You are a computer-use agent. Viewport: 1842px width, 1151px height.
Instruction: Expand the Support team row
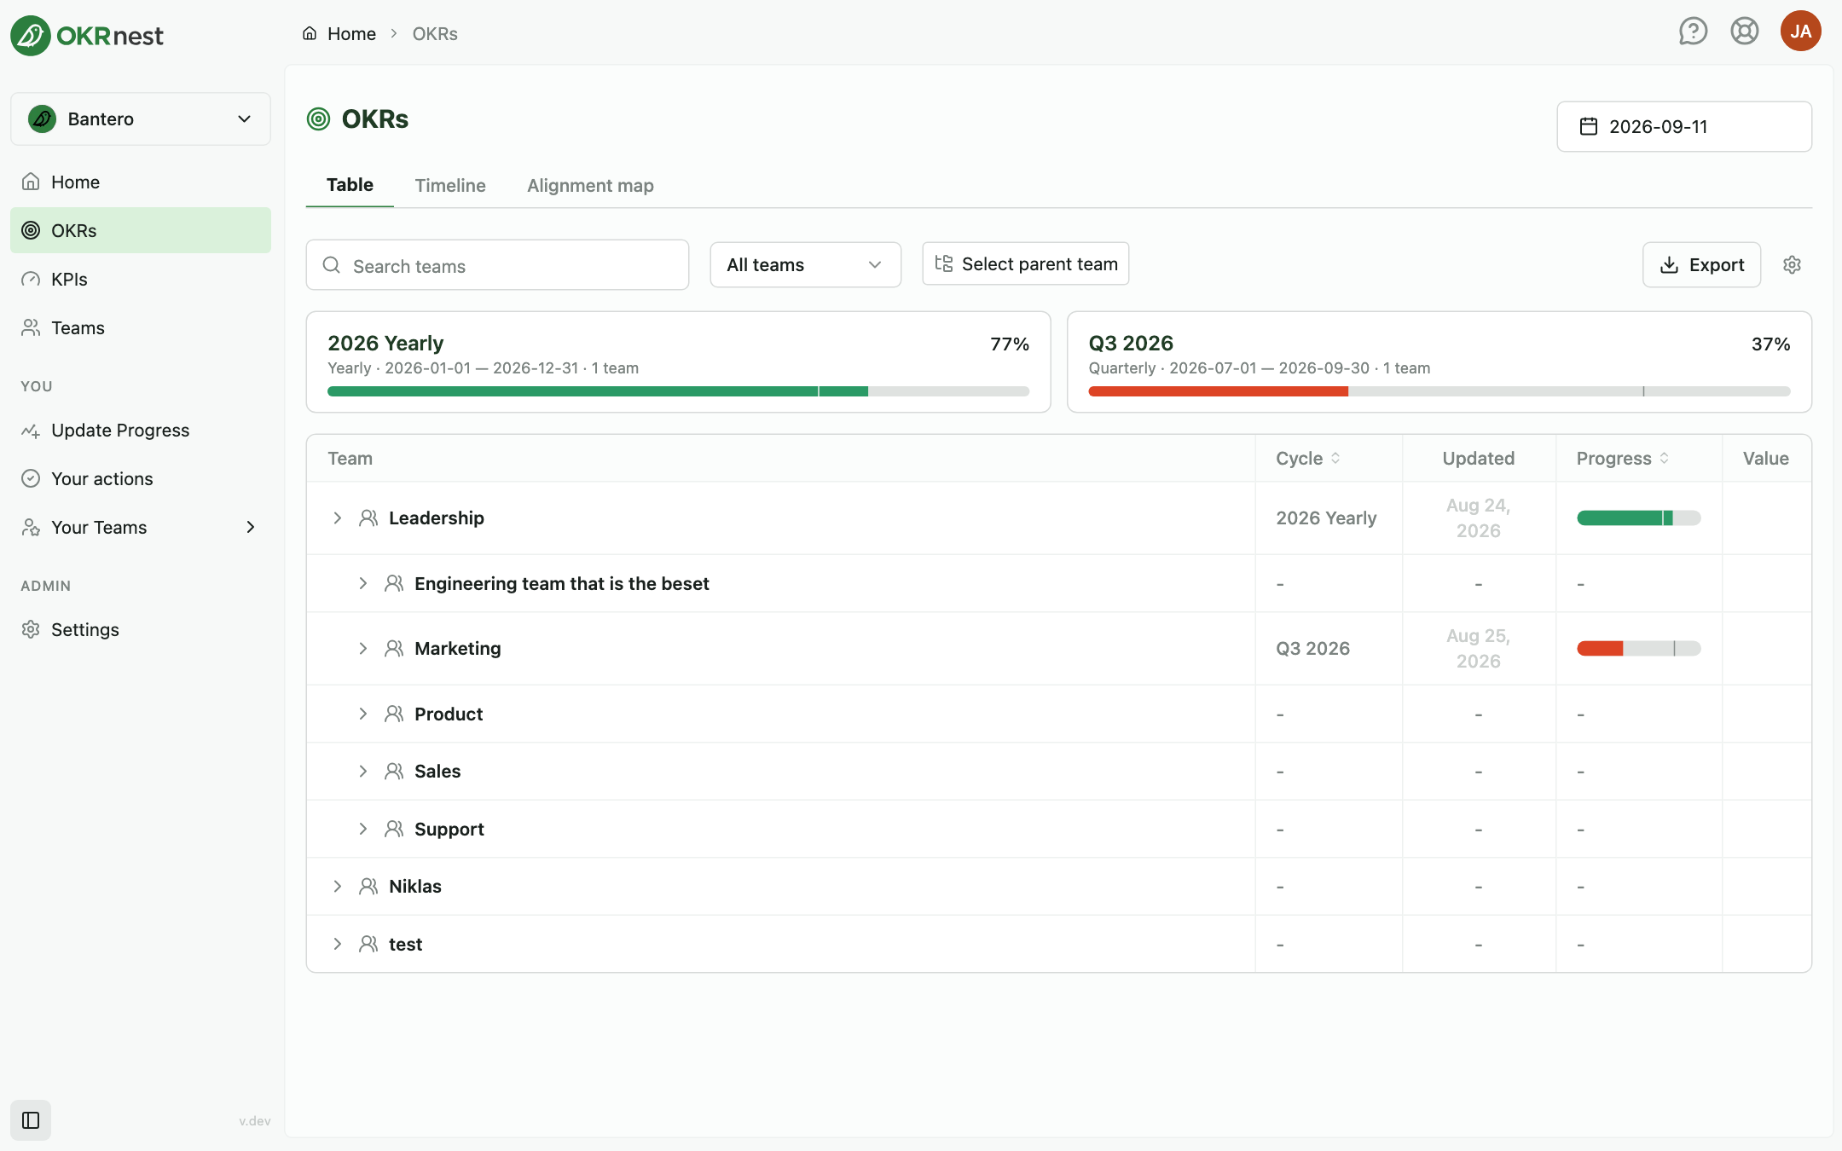363,829
